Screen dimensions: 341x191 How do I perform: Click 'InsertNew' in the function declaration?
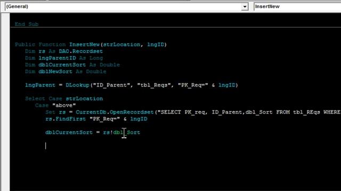click(84, 45)
